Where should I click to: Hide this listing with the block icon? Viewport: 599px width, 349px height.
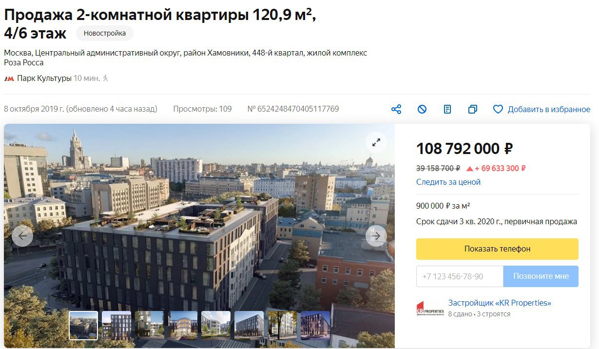[422, 109]
